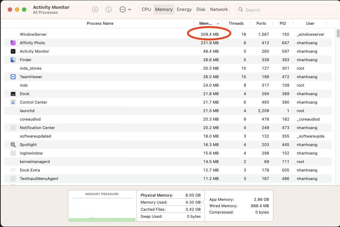Click the Dock process icon
Viewport: 340px width, 227px height.
click(x=13, y=94)
